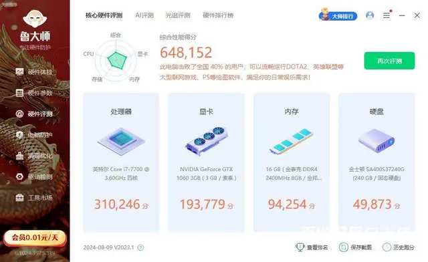
Task: Open 电脑防护 shield icon in sidebar
Action: coord(19,135)
